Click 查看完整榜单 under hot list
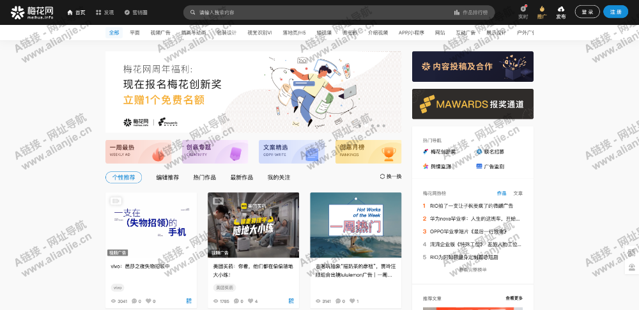Image resolution: width=639 pixels, height=310 pixels. click(x=473, y=270)
